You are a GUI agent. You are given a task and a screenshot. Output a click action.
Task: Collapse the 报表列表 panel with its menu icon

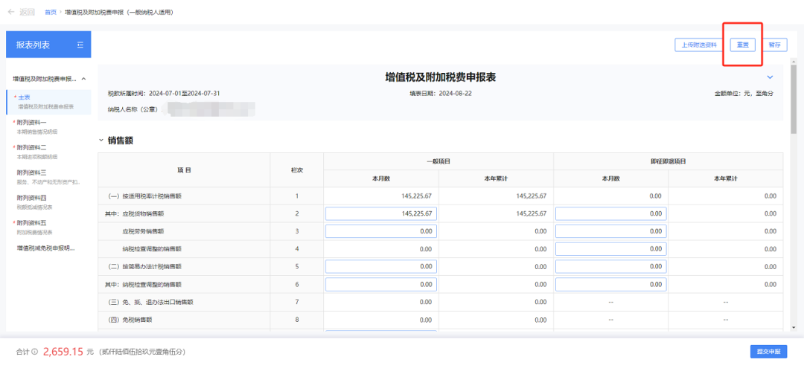click(80, 45)
